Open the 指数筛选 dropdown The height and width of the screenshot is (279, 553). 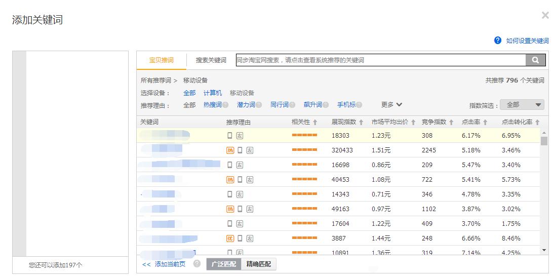pyautogui.click(x=522, y=105)
